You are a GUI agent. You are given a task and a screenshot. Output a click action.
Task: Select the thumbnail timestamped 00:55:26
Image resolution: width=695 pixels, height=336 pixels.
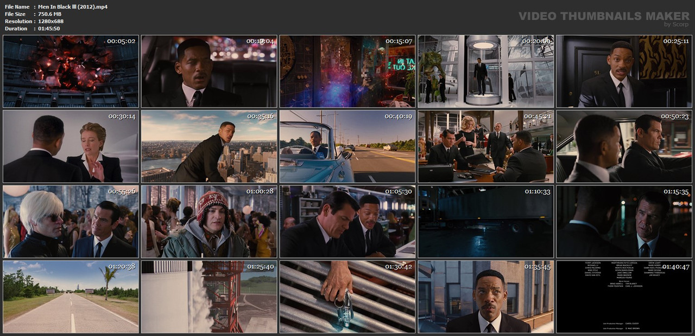click(x=71, y=222)
